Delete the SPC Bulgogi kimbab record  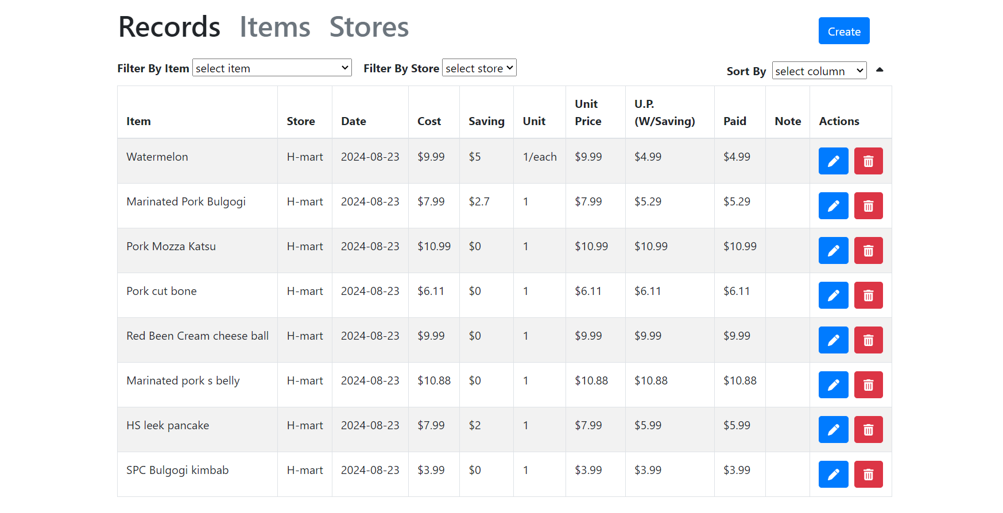[x=868, y=475]
